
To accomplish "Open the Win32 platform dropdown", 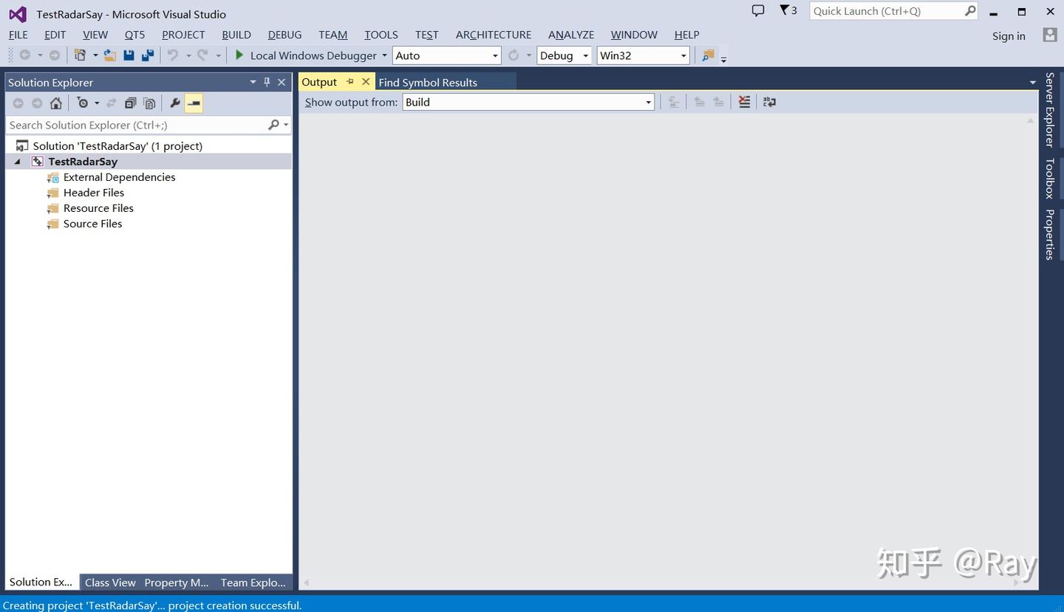I will [681, 55].
